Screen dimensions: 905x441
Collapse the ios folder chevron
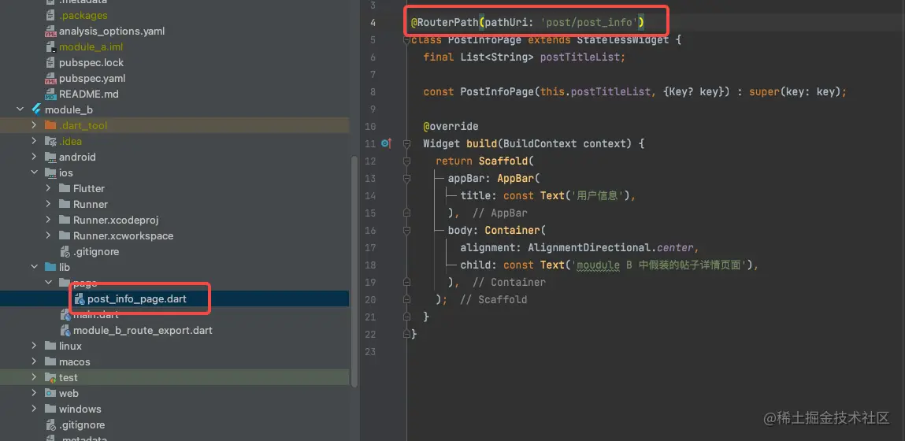[x=35, y=172]
